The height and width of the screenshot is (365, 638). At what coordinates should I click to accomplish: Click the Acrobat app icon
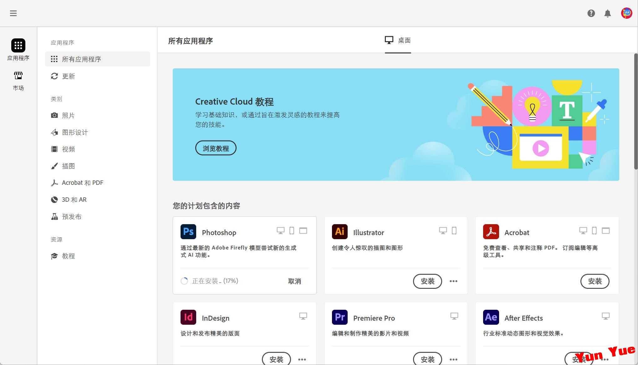tap(491, 232)
